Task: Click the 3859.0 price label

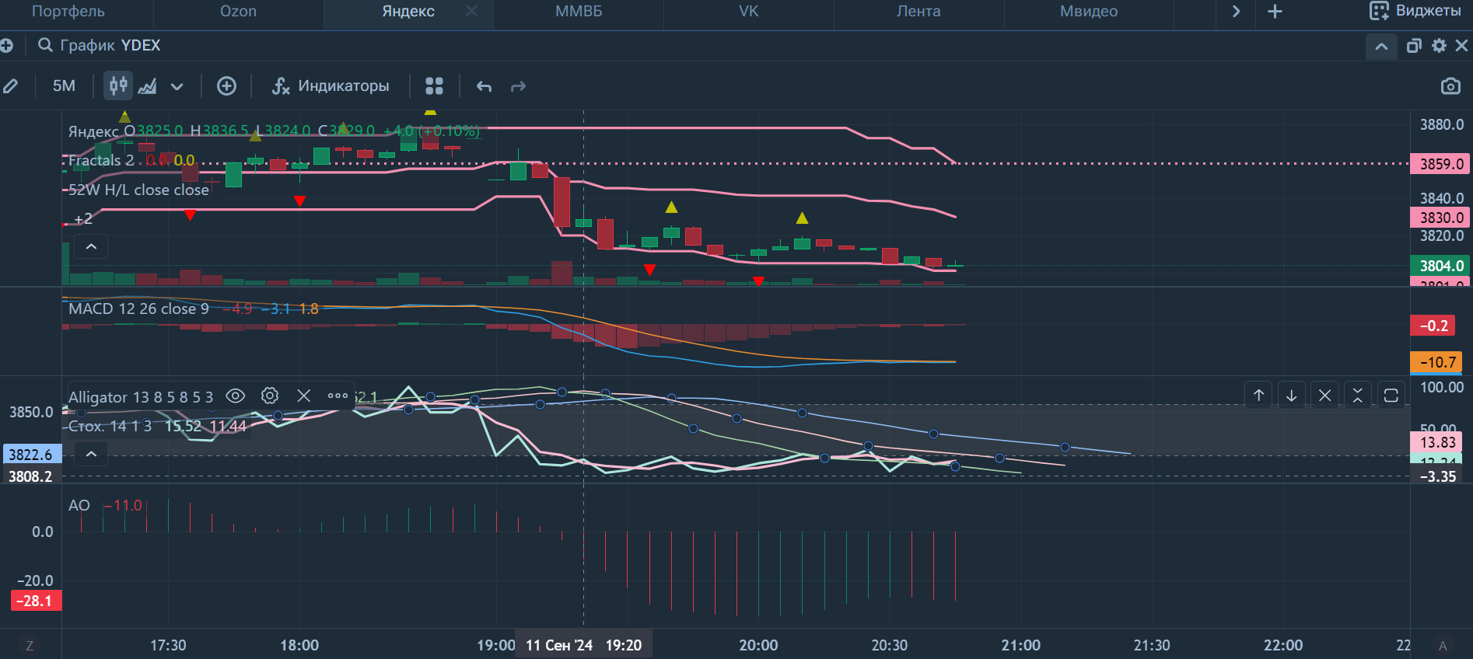Action: coord(1441,164)
